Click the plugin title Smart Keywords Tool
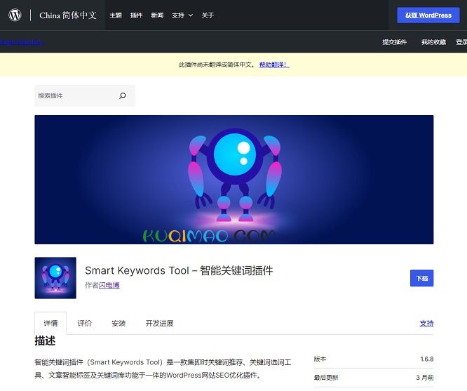 coord(179,270)
